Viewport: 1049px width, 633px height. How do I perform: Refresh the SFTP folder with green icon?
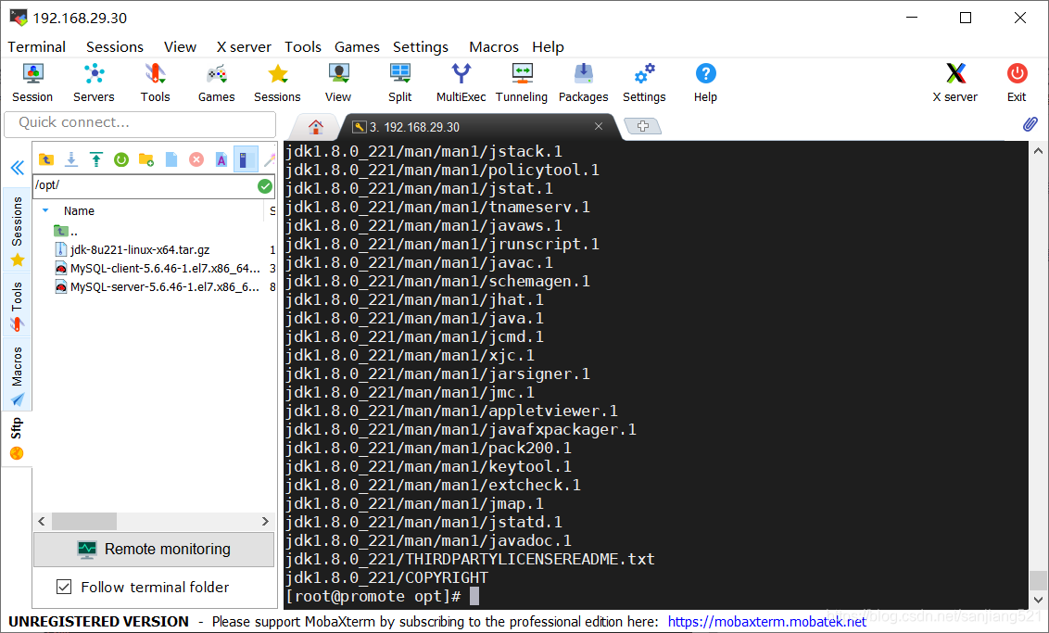tap(121, 159)
